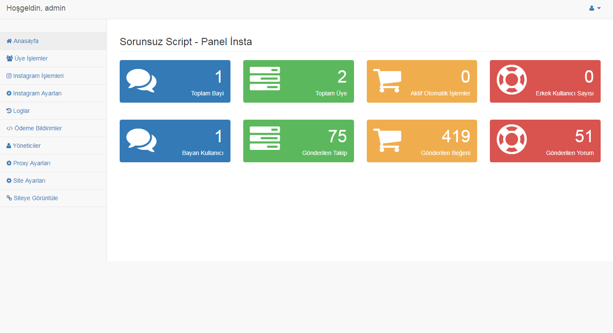Click the Gönderilen Beğeni label
Viewport: 613px width, 333px height.
[x=446, y=153]
